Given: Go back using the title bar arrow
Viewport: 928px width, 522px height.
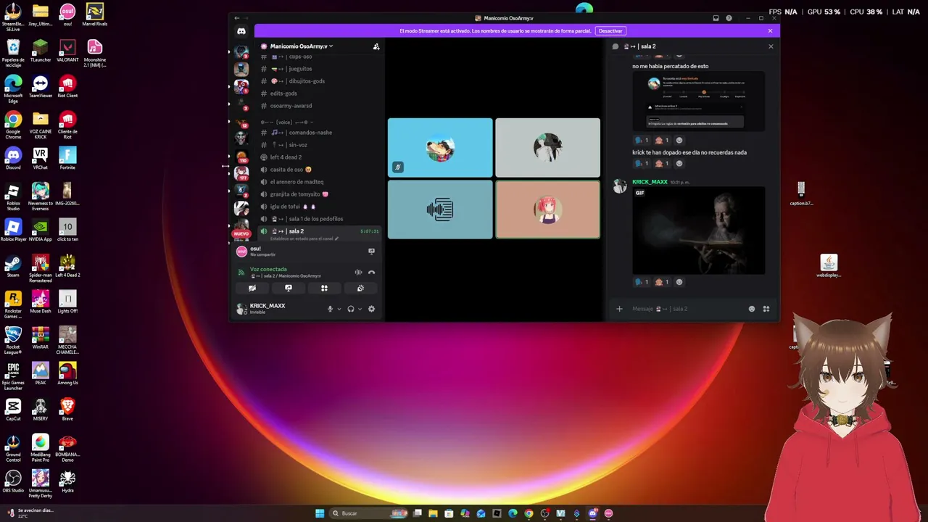Looking at the screenshot, I should coord(236,18).
